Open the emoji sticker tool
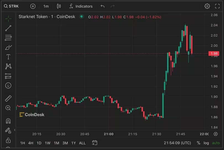The width and height of the screenshot is (224, 150). point(8,86)
